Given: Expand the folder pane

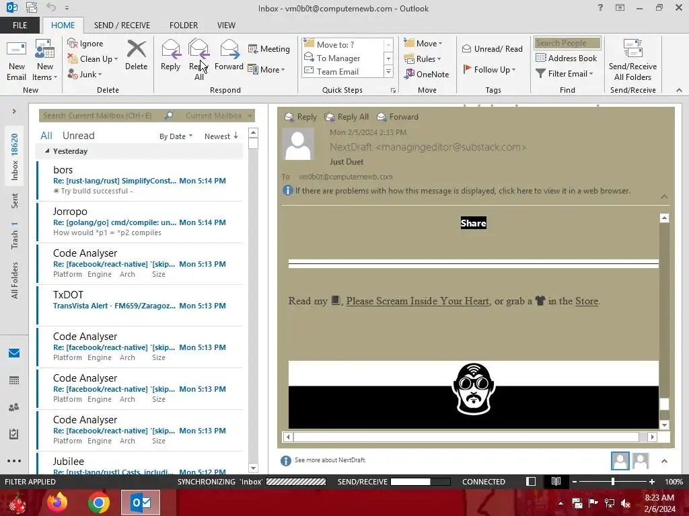Looking at the screenshot, I should pyautogui.click(x=14, y=112).
